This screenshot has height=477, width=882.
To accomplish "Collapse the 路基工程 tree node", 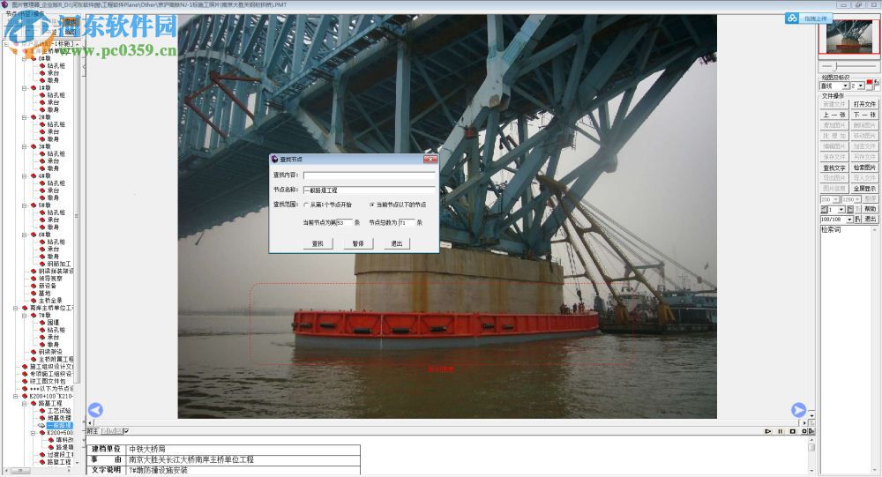I will (x=24, y=403).
